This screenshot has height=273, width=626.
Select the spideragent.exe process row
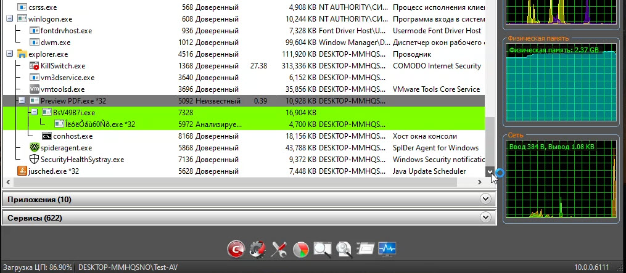(x=244, y=148)
